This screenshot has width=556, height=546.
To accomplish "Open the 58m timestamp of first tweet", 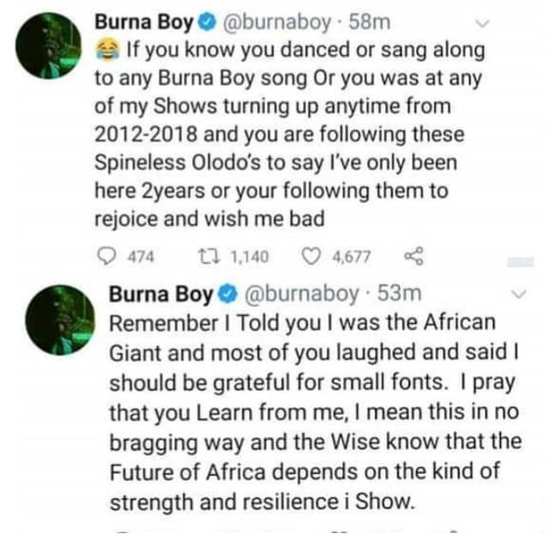I will point(370,22).
